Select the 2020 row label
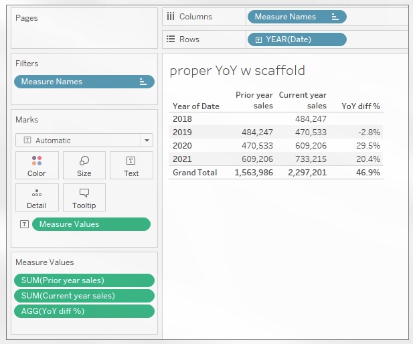413x344 pixels. (x=182, y=145)
